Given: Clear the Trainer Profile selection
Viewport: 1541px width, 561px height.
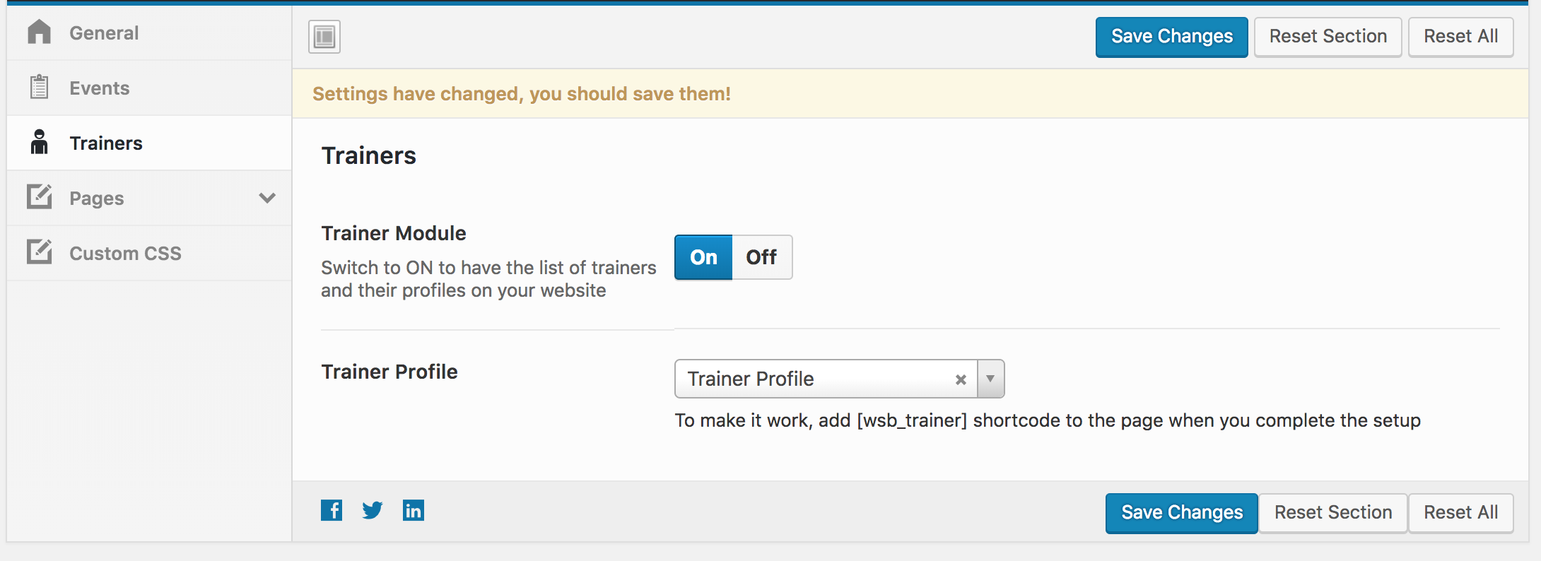Looking at the screenshot, I should coord(961,379).
